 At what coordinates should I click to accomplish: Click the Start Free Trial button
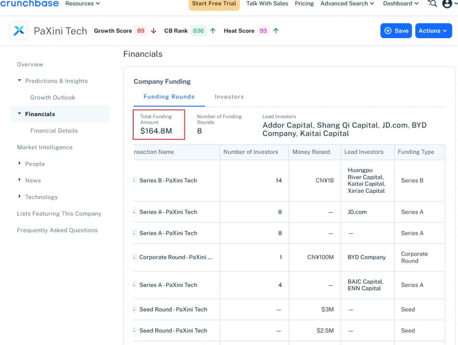coord(214,4)
